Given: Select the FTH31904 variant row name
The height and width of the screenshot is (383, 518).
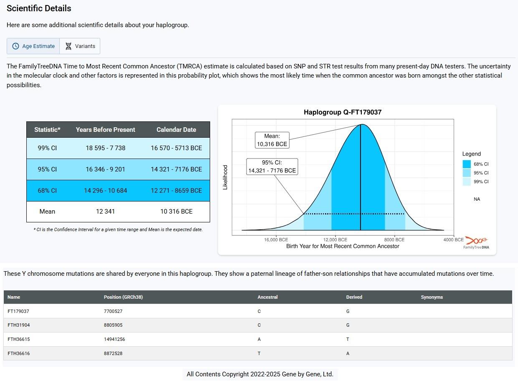Looking at the screenshot, I should coord(19,325).
